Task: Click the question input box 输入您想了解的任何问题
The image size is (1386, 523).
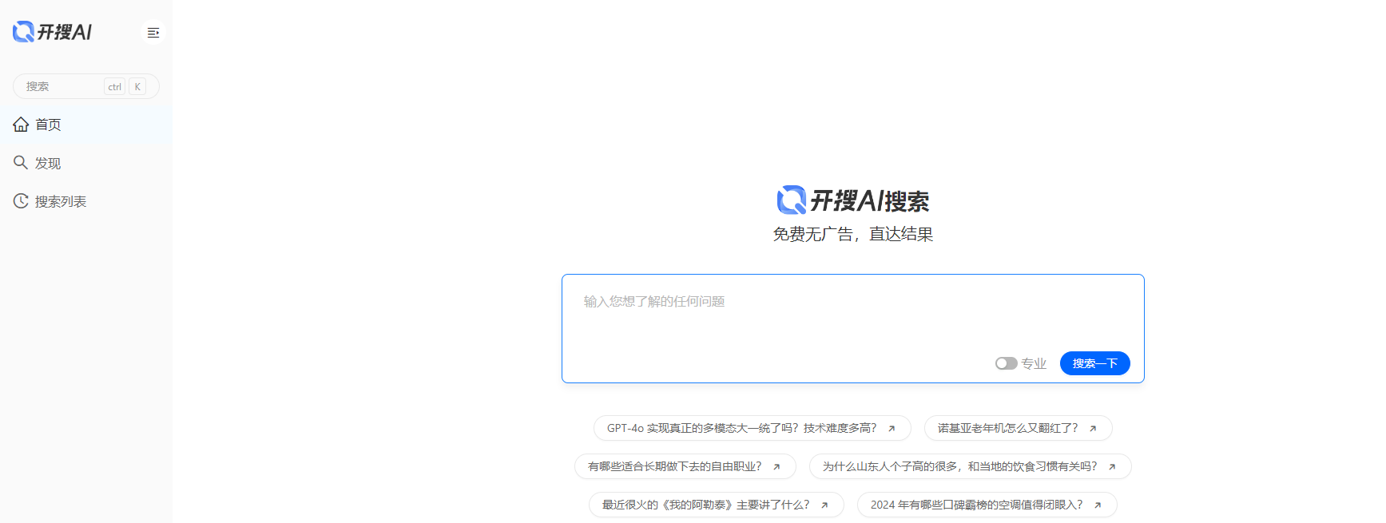Action: coord(853,329)
